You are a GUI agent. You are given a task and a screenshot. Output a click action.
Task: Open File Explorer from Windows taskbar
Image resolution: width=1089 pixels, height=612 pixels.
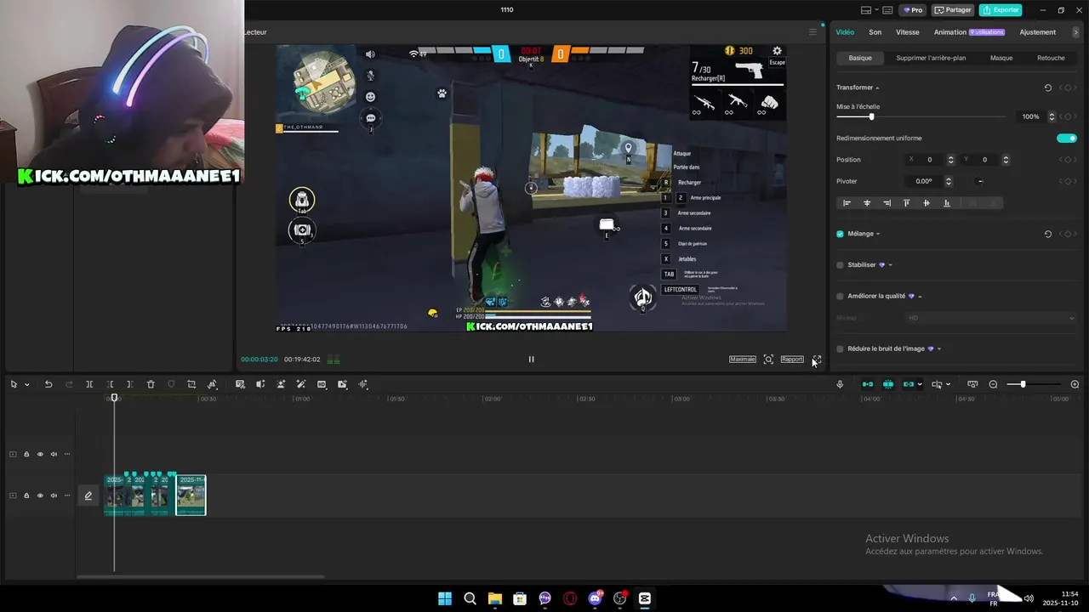tap(495, 598)
